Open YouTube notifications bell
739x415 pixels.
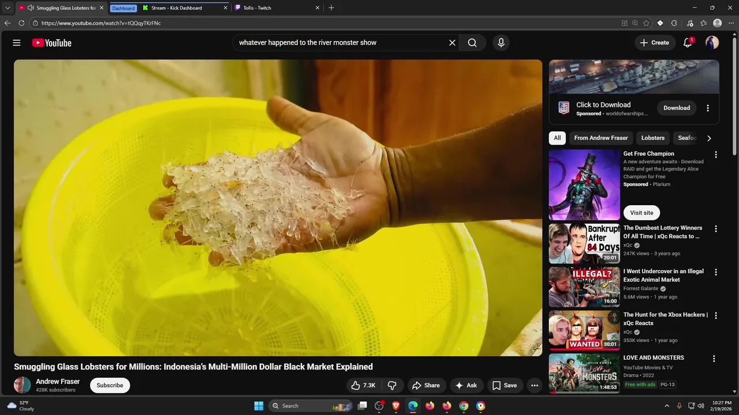point(688,43)
